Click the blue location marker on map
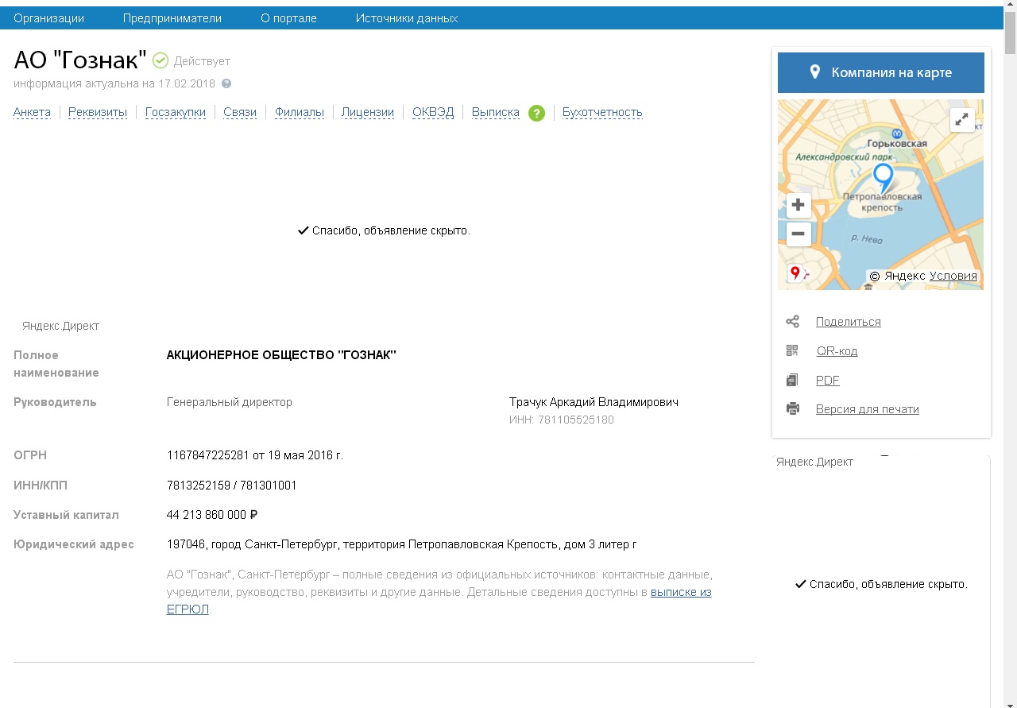Screen dimensions: 1017x708 [x=883, y=177]
